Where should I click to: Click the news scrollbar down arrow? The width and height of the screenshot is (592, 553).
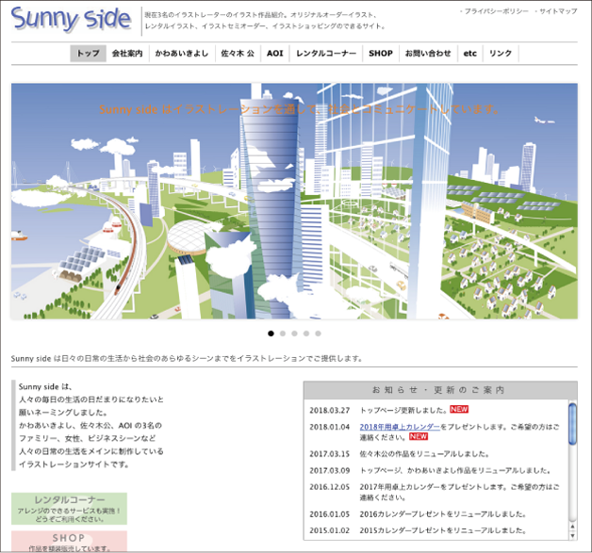coord(573,535)
